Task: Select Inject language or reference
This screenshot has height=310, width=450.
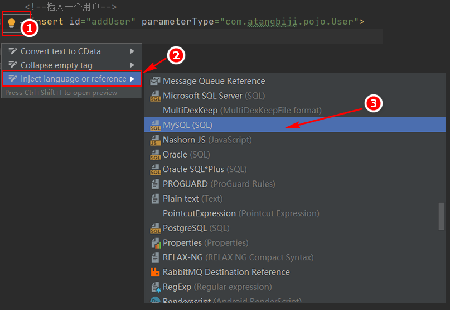Action: (x=71, y=79)
